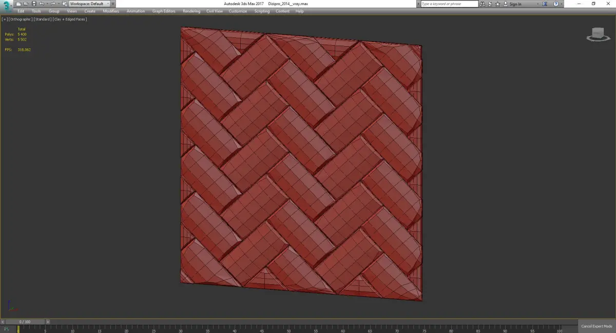The height and width of the screenshot is (333, 616).
Task: Open the Scripting menu
Action: tap(262, 11)
